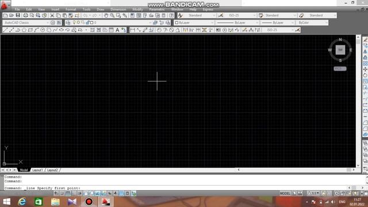Click the MODEL button in status bar
This screenshot has width=368, height=207.
(285, 193)
